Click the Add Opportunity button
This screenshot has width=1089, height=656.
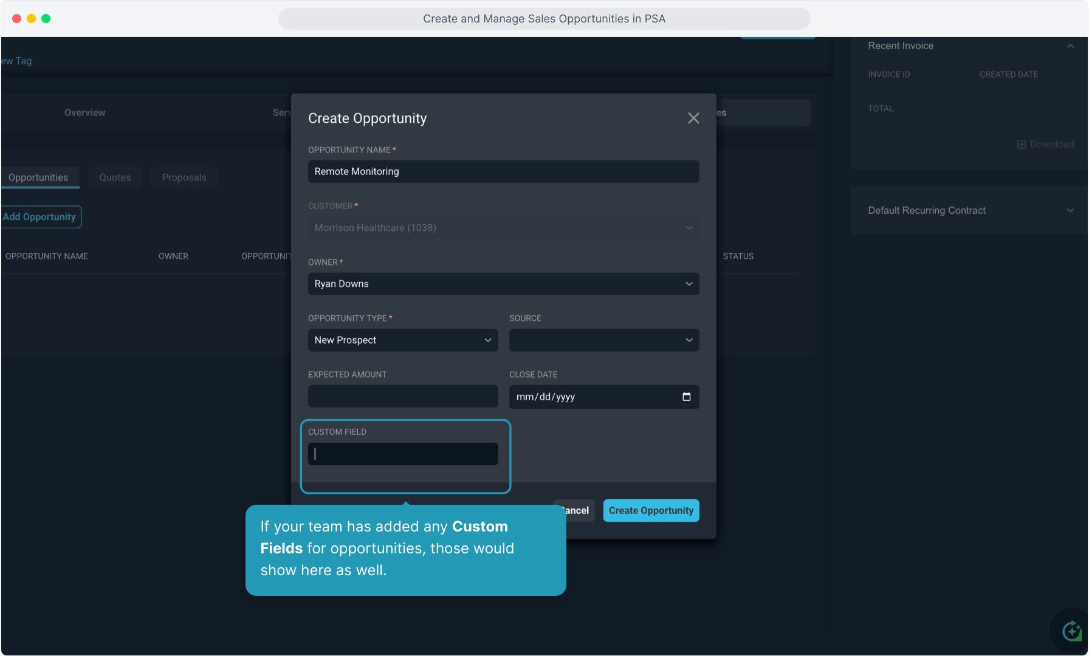click(x=40, y=217)
